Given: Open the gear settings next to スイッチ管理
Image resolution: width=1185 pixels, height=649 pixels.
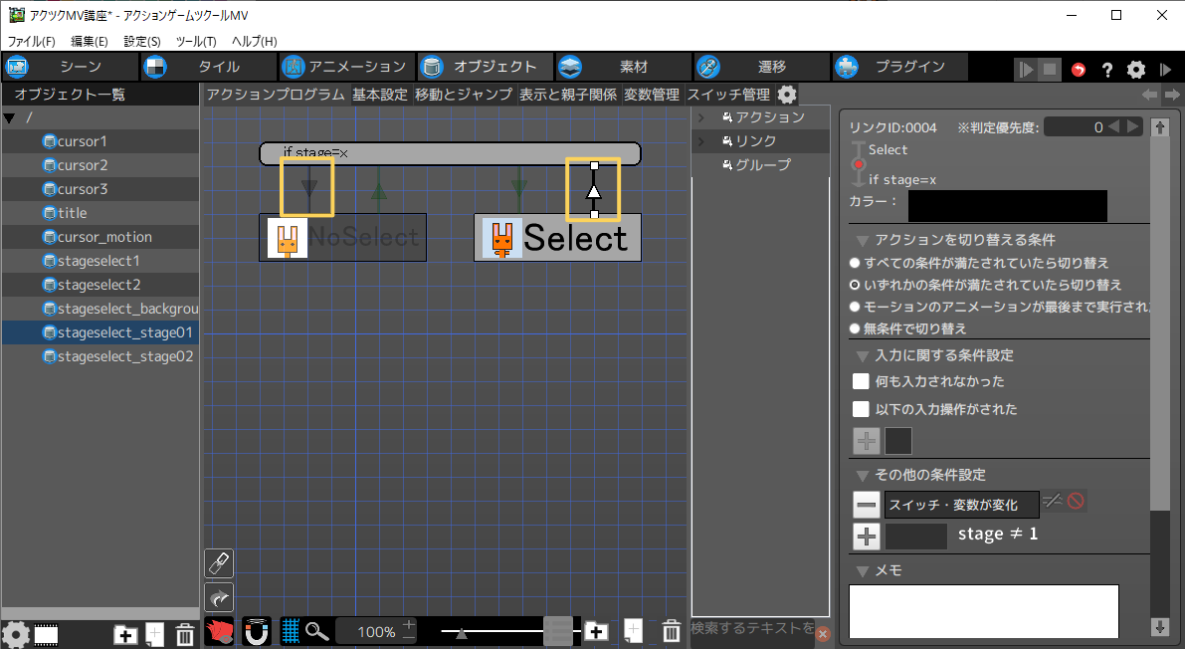Looking at the screenshot, I should point(787,95).
